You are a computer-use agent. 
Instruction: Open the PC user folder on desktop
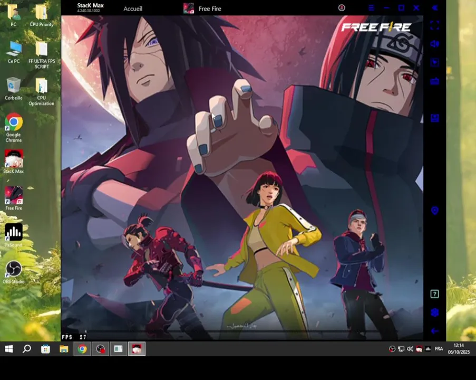[13, 15]
